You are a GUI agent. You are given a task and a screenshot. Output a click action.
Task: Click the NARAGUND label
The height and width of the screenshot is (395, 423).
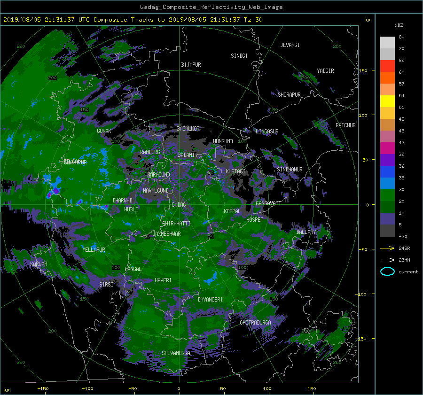pyautogui.click(x=159, y=175)
